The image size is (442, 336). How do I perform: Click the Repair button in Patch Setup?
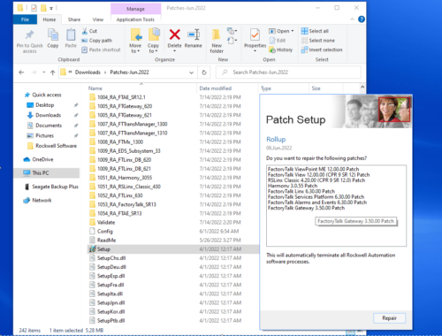click(x=389, y=318)
